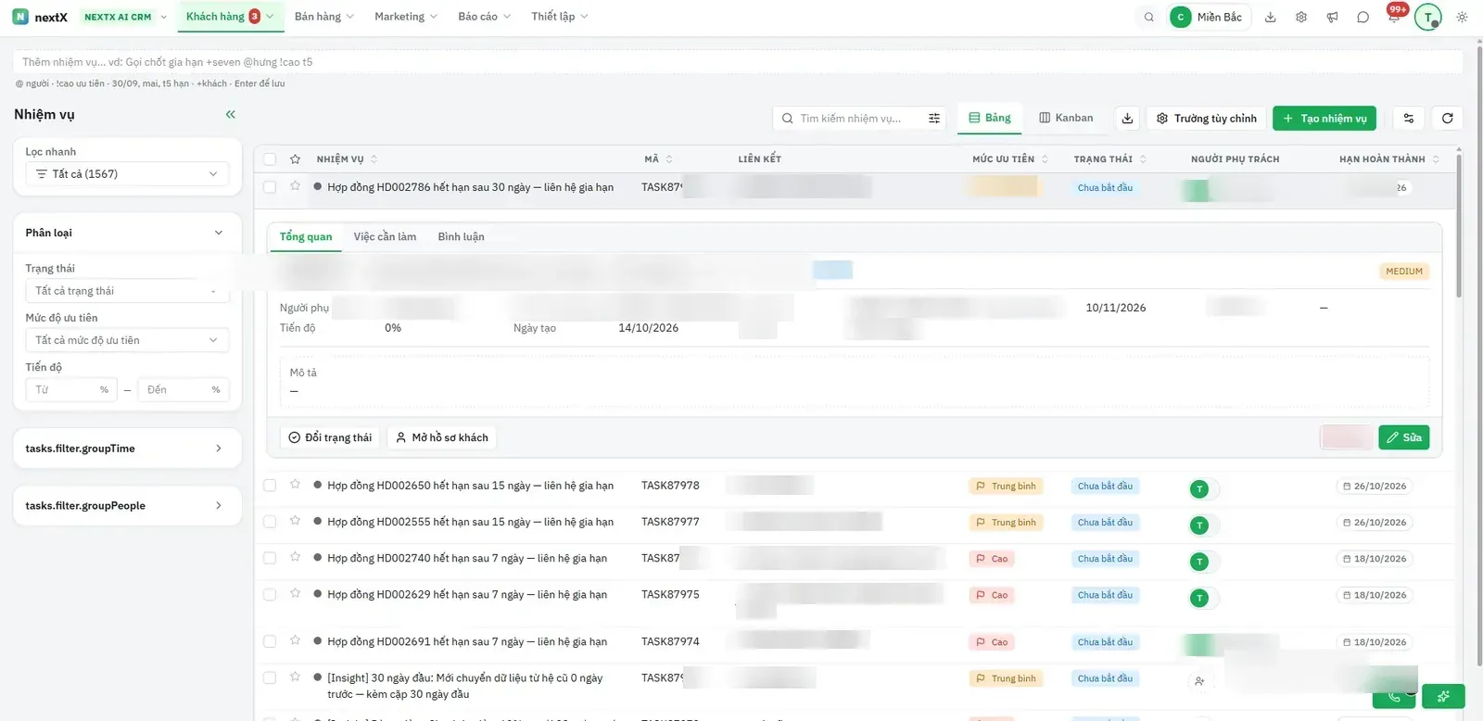Screen dimensions: 1483x721
Task: Open the Marketing menu
Action: tap(405, 17)
